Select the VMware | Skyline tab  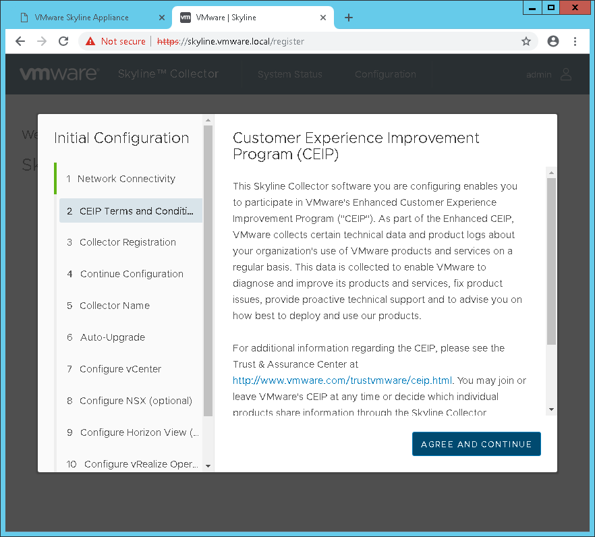(253, 18)
